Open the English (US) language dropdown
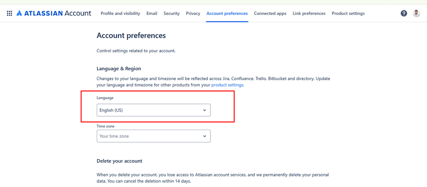Viewport: 427px width, 187px height. click(150, 110)
